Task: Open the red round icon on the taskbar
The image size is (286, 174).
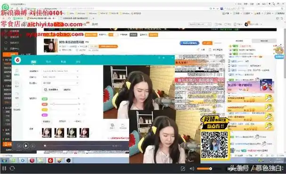Action: (32, 160)
